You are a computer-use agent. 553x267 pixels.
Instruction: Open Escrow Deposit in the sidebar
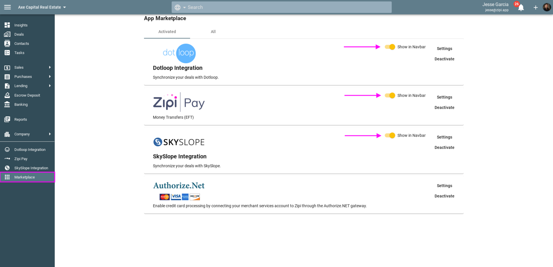(x=27, y=95)
